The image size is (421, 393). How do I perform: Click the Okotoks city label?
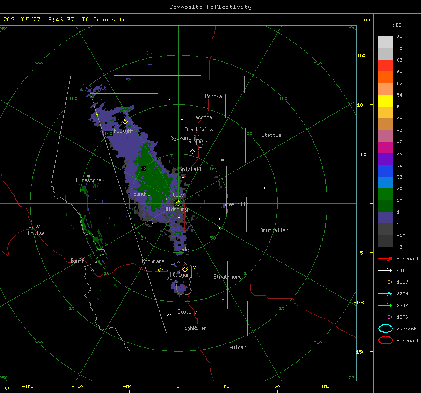[x=187, y=312]
